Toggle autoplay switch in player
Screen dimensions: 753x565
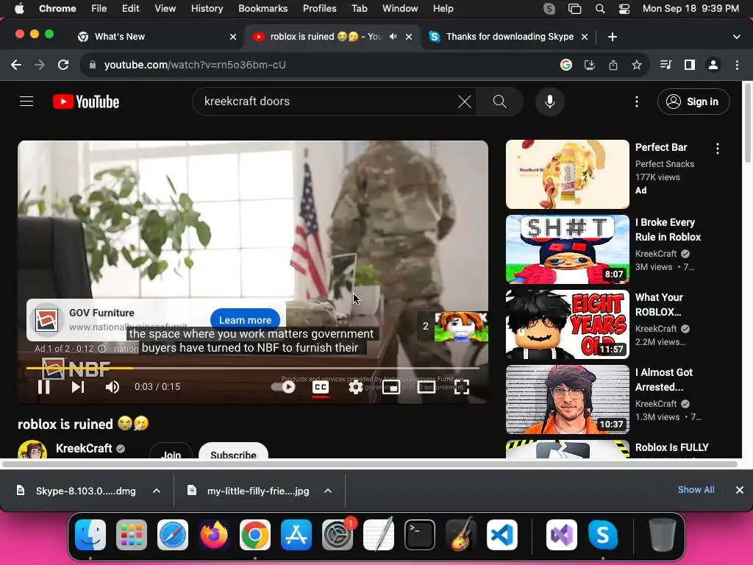click(283, 387)
